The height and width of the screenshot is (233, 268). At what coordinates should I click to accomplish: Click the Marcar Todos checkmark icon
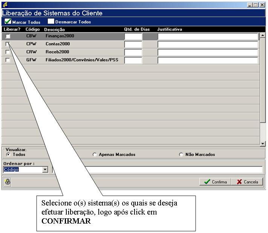pyautogui.click(x=8, y=21)
